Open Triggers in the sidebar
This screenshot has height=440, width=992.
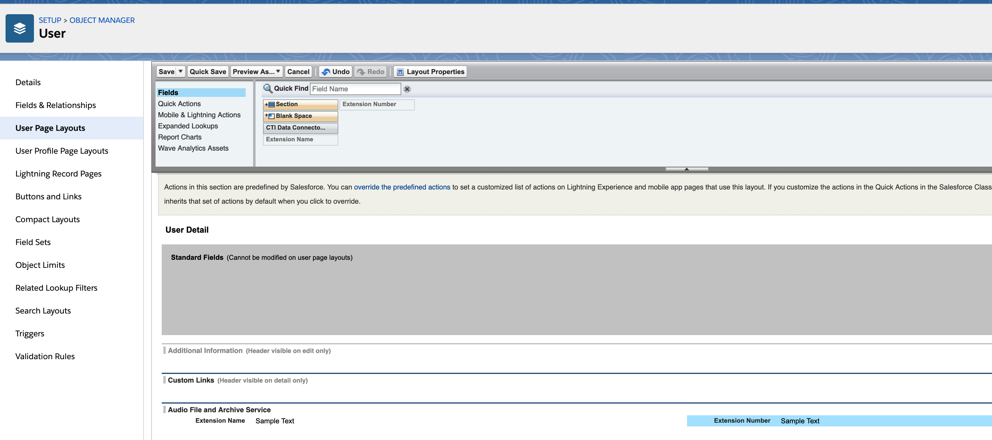pos(30,334)
